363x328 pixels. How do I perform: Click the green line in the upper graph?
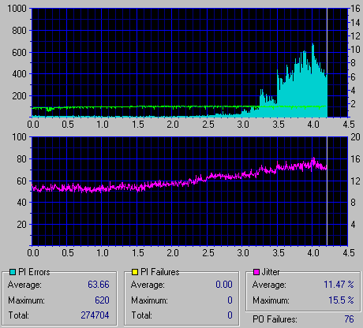[x=158, y=106]
